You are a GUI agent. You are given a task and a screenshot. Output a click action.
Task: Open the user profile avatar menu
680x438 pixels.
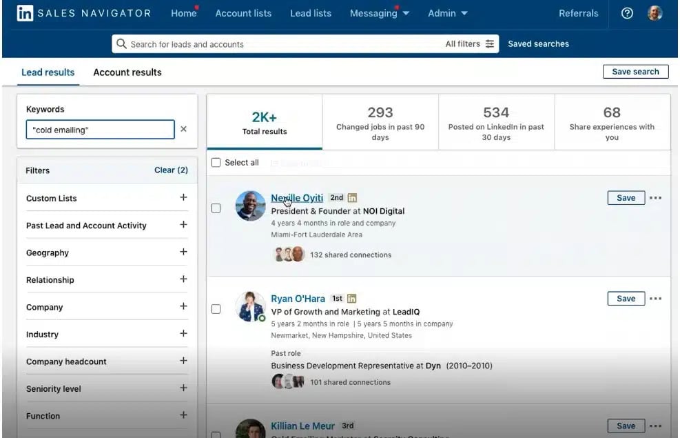(655, 13)
